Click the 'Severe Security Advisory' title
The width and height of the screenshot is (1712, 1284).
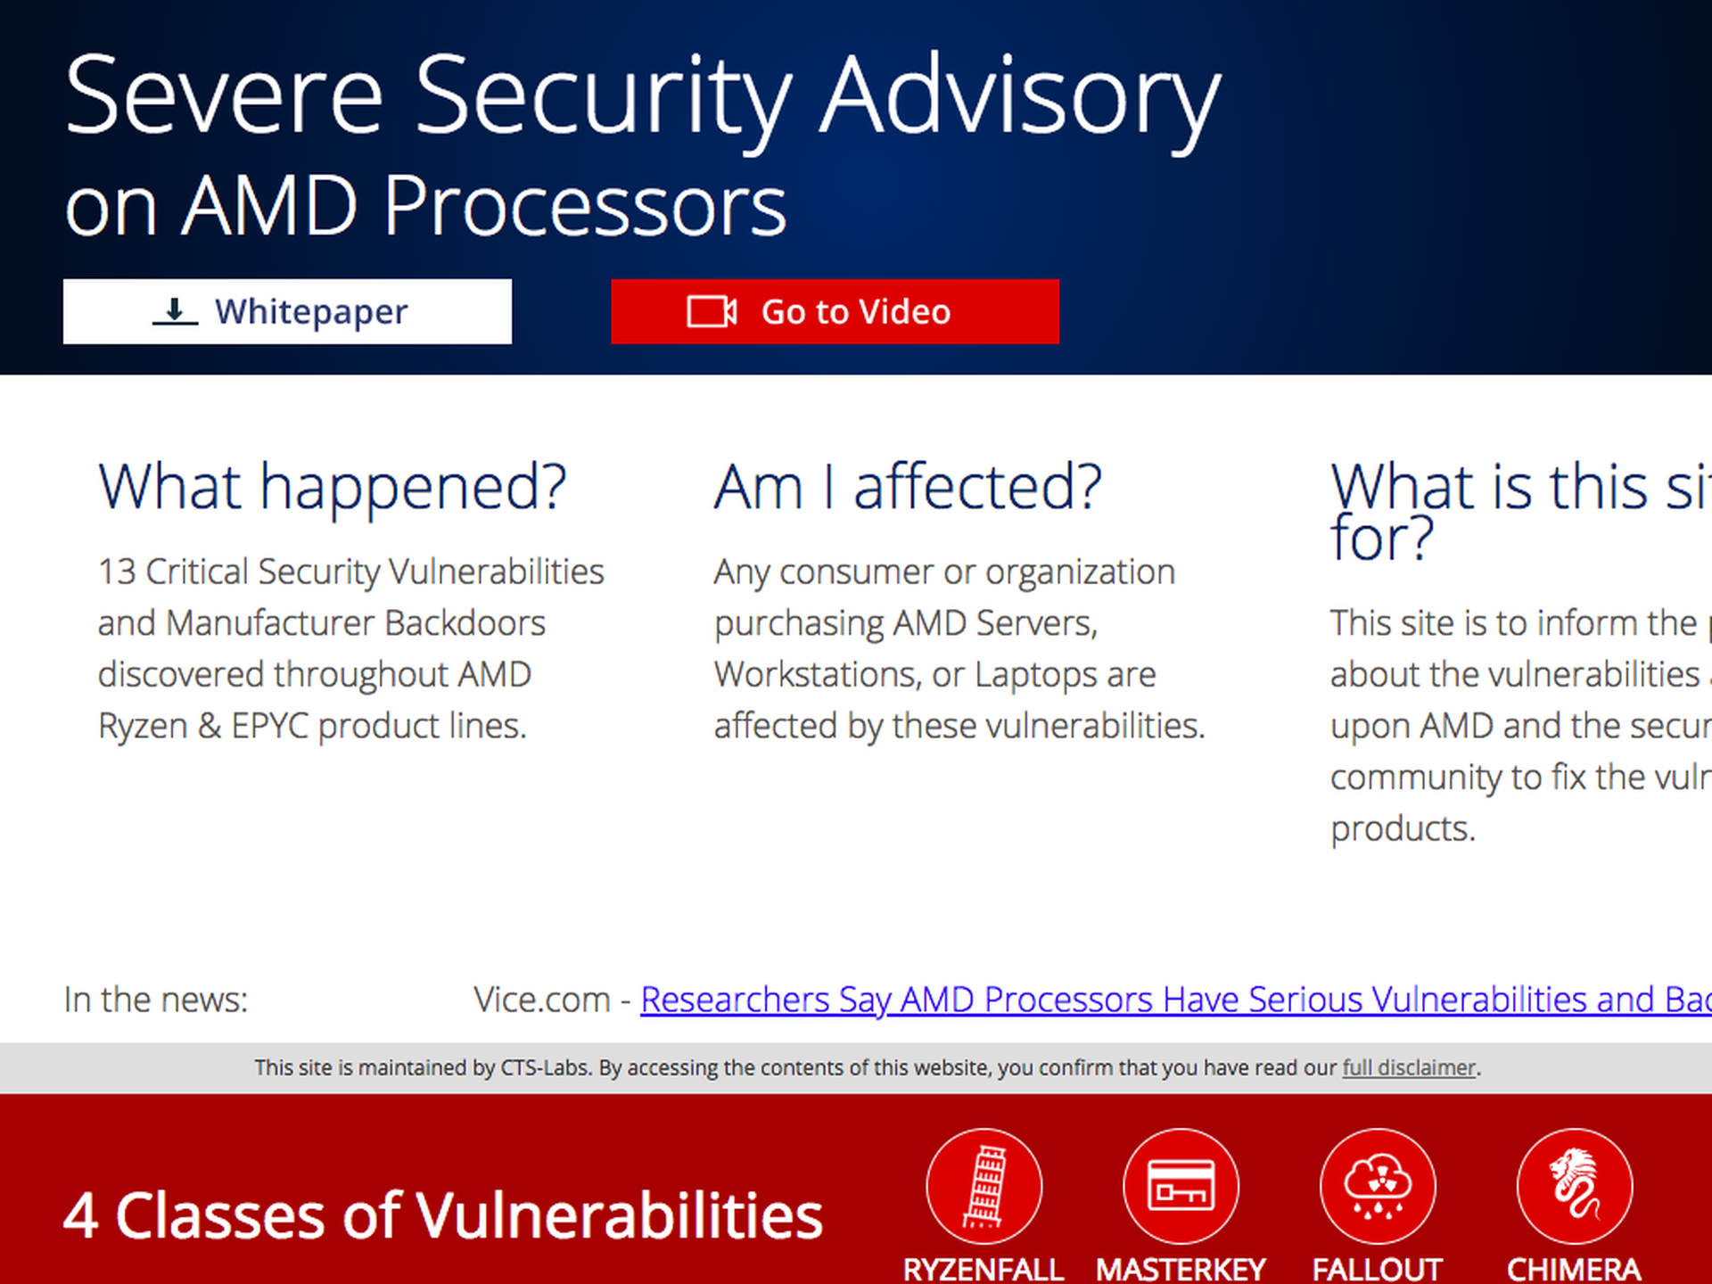(x=642, y=96)
